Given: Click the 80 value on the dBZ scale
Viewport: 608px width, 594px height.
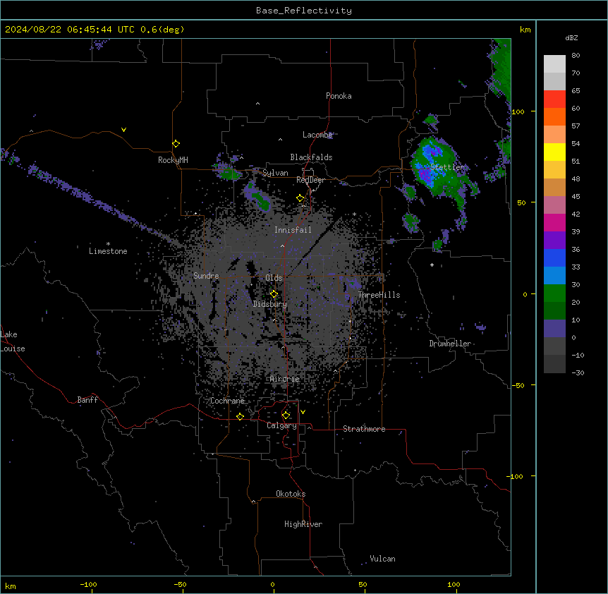Looking at the screenshot, I should pos(576,56).
